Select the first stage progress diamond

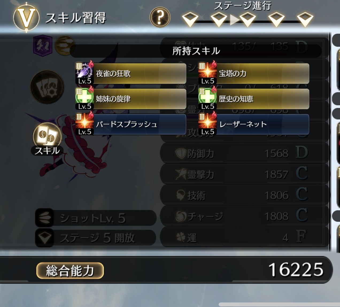(190, 19)
